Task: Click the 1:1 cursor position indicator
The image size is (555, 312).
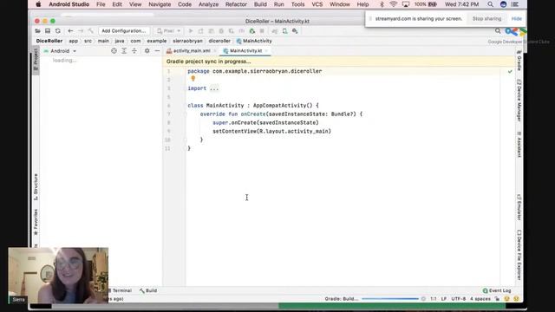Action: point(434,299)
